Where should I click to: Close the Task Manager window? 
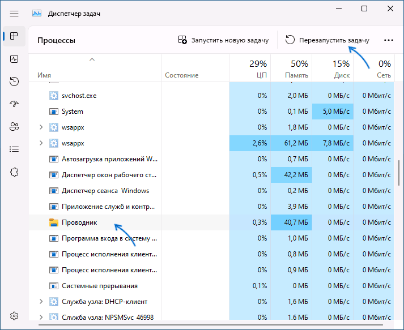(x=390, y=8)
